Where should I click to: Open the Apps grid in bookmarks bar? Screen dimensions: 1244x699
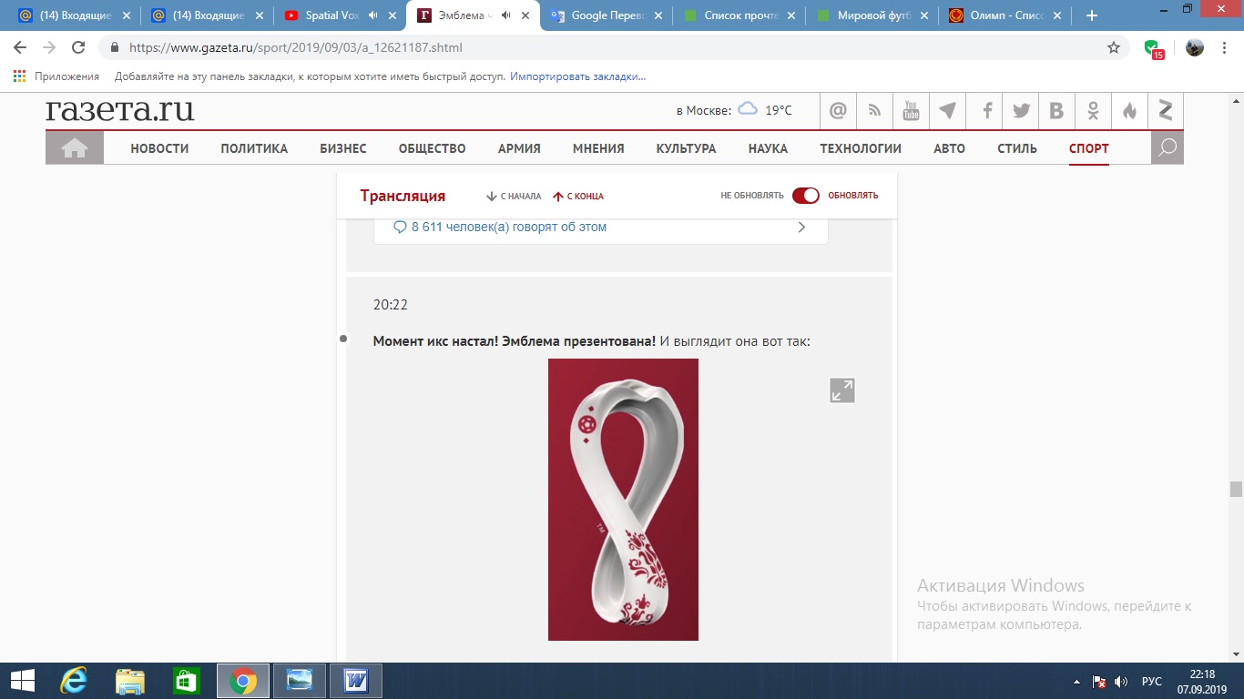pos(20,76)
